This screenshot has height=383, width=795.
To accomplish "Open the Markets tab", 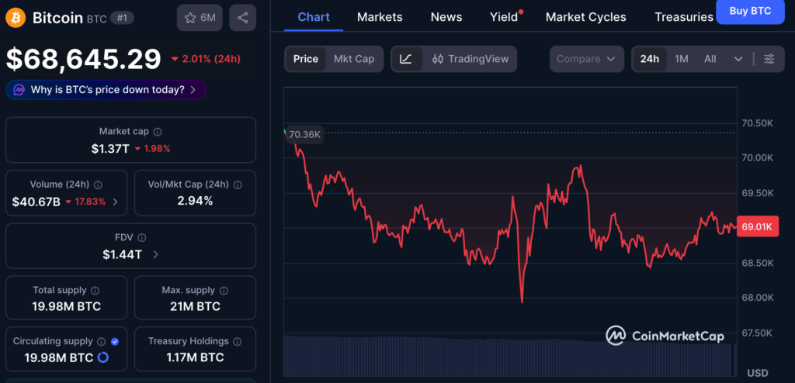I will coord(380,17).
